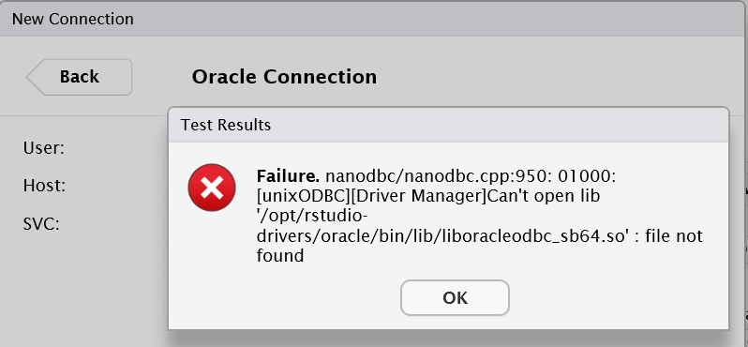
Task: Click the Back button
Action: point(80,77)
